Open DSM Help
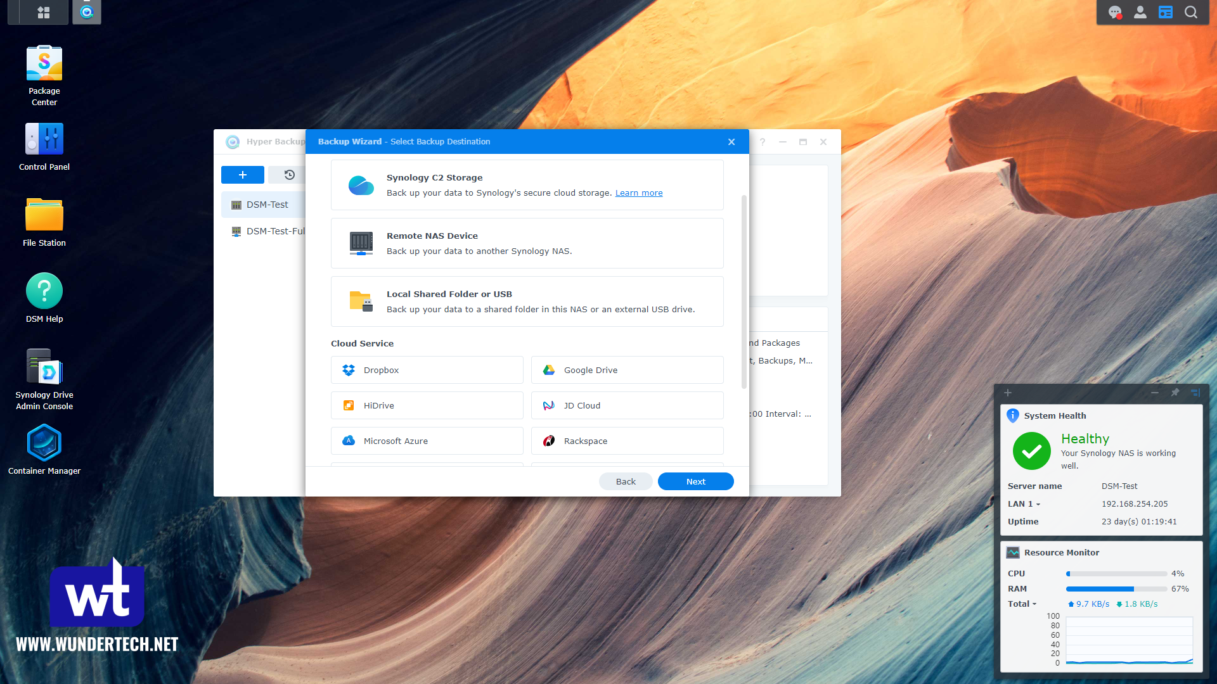The height and width of the screenshot is (684, 1217). [44, 291]
